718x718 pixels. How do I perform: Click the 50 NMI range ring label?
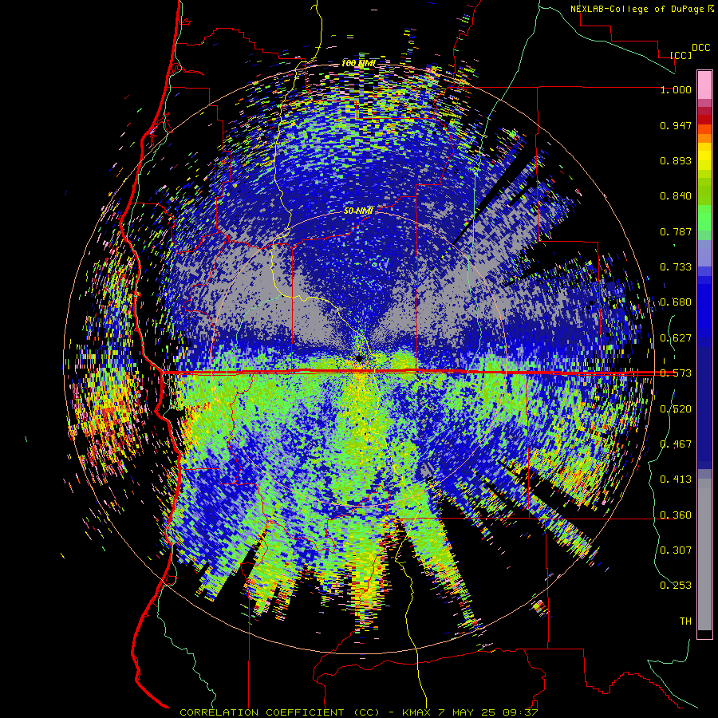pyautogui.click(x=358, y=211)
